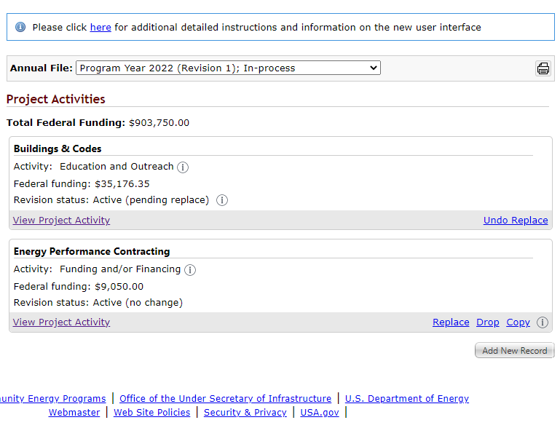View Buildings & Codes project activity
This screenshot has height=428, width=560.
point(62,221)
